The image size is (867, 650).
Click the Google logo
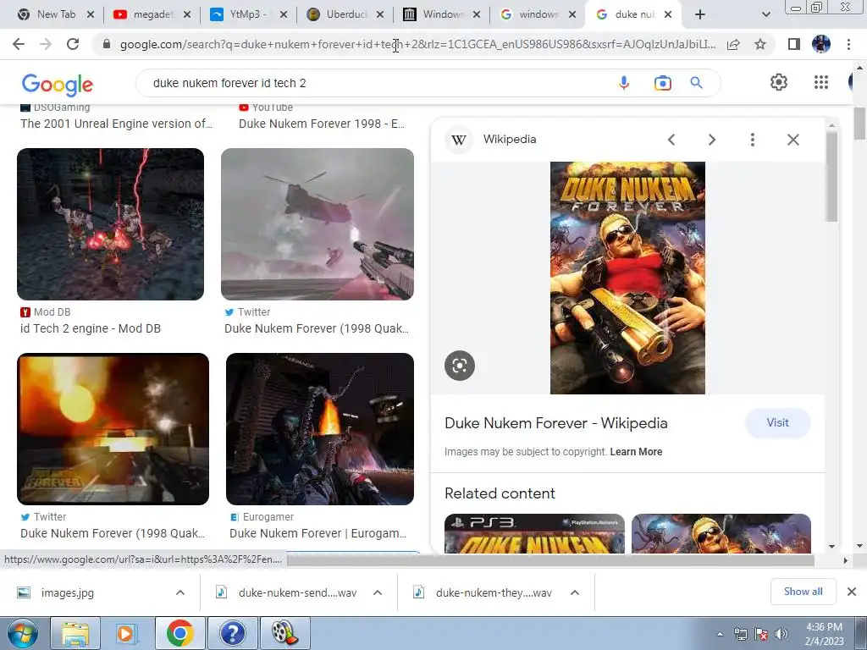(58, 84)
